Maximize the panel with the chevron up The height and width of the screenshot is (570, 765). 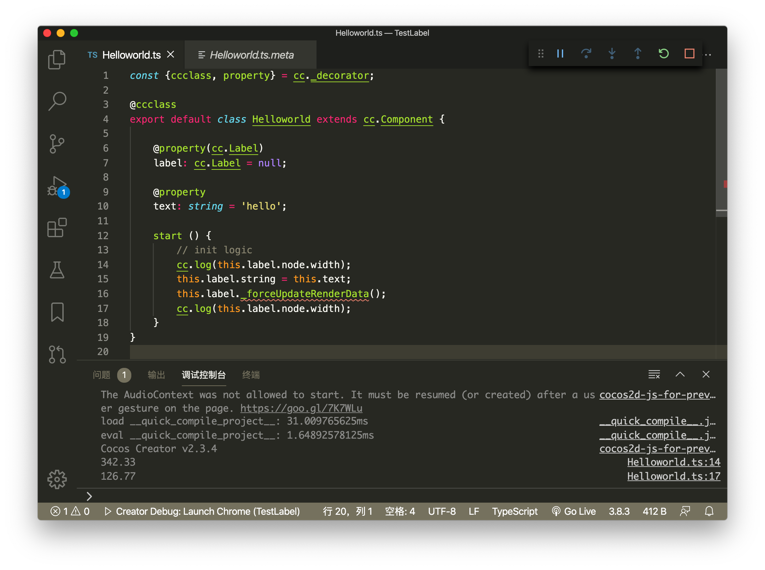[x=680, y=374]
